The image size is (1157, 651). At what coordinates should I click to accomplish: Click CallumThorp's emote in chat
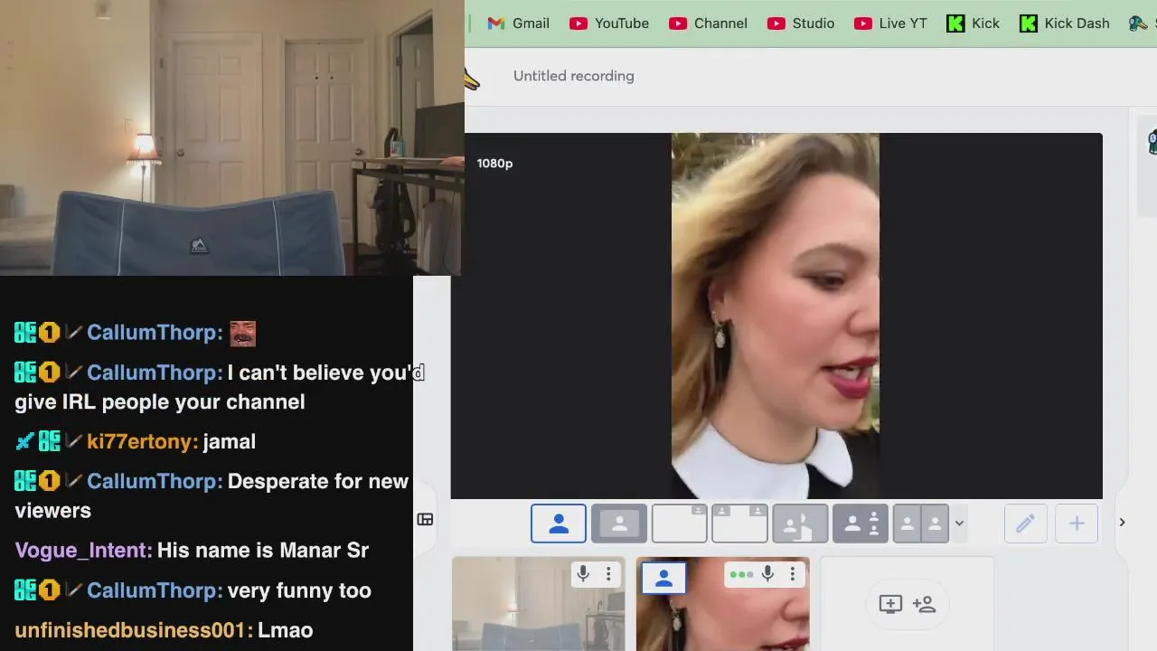point(242,334)
